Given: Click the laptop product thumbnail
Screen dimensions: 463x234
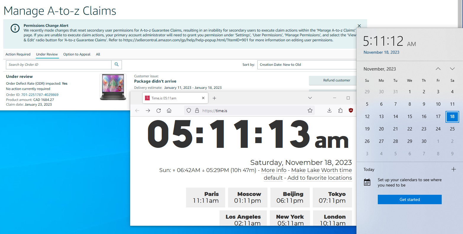Looking at the screenshot, I should coord(113,87).
